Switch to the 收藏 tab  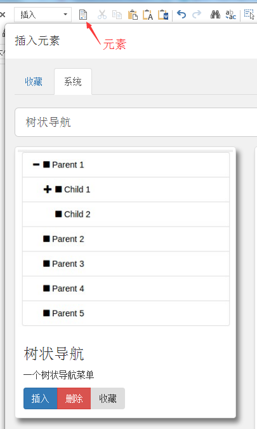[x=34, y=81]
